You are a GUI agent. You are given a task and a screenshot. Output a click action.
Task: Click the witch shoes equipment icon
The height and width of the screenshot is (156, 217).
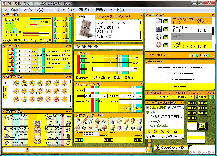[68, 136]
